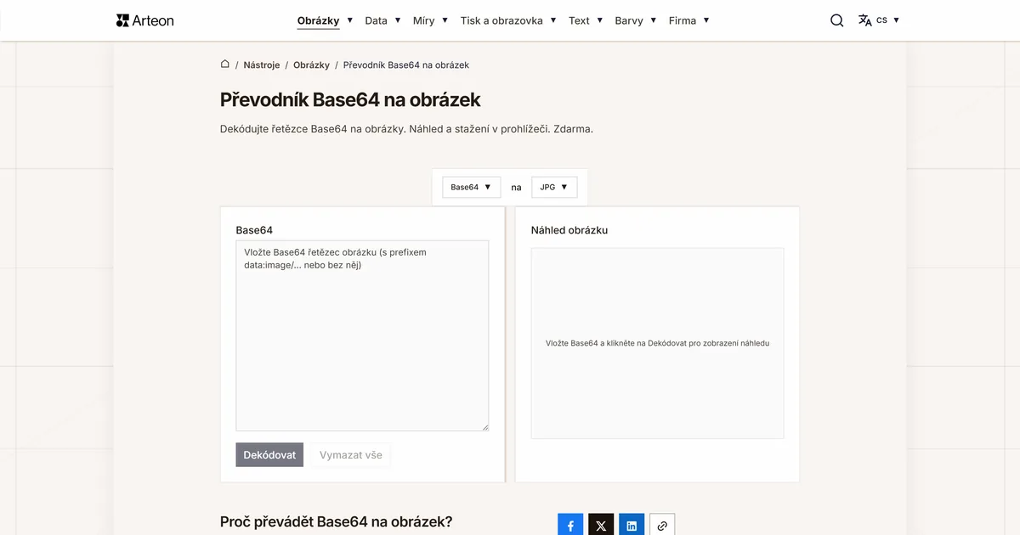Open the Míry navigation item
1020x535 pixels.
[423, 20]
